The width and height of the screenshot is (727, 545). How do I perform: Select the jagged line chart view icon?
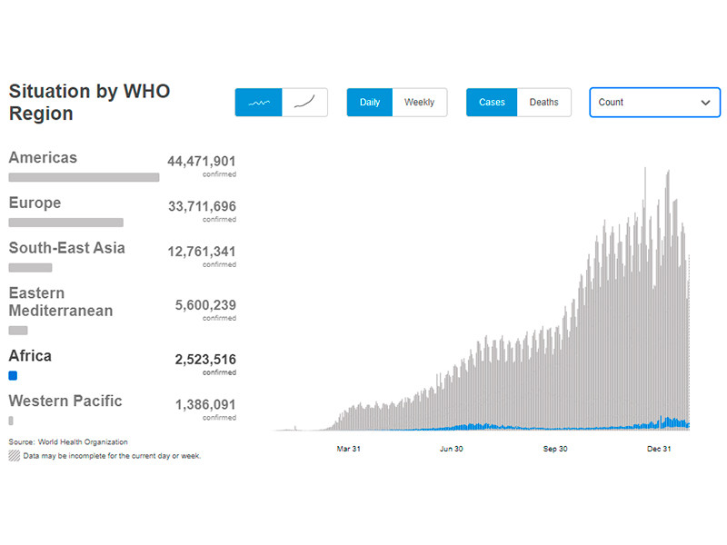pos(259,103)
